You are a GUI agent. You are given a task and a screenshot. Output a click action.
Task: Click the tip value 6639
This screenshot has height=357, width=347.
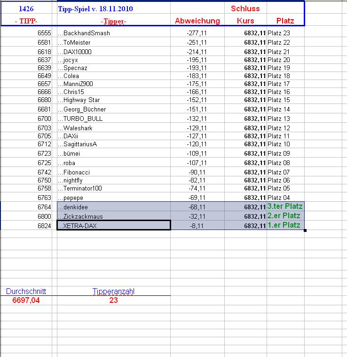26,68
